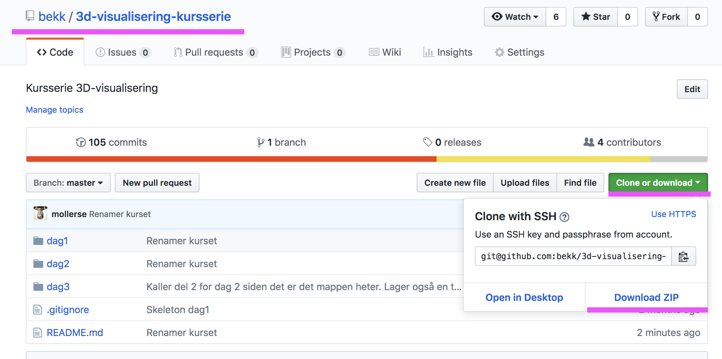Click the folder icon next to dag1

coord(38,241)
